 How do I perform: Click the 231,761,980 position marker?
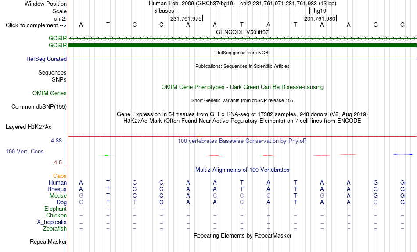[x=320, y=18]
